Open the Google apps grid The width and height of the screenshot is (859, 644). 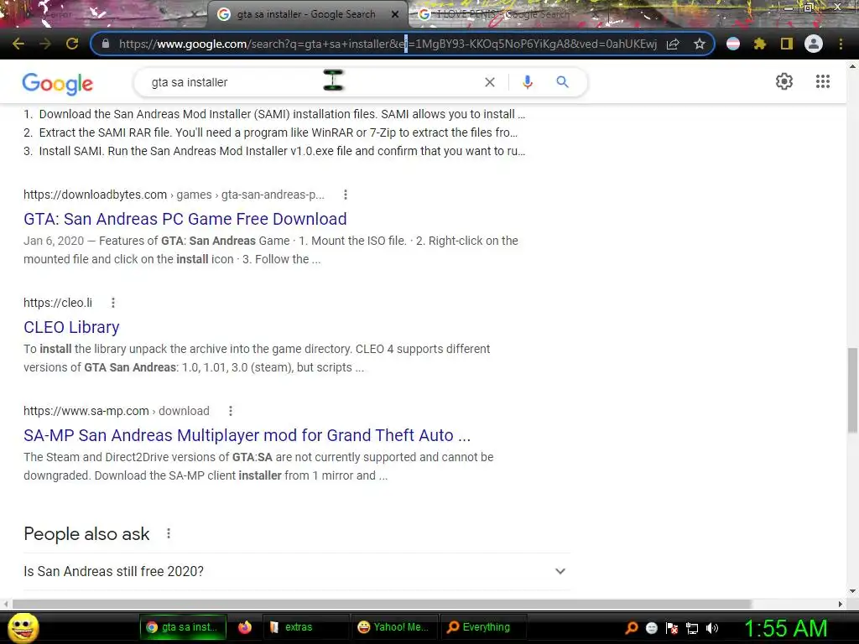(x=822, y=81)
